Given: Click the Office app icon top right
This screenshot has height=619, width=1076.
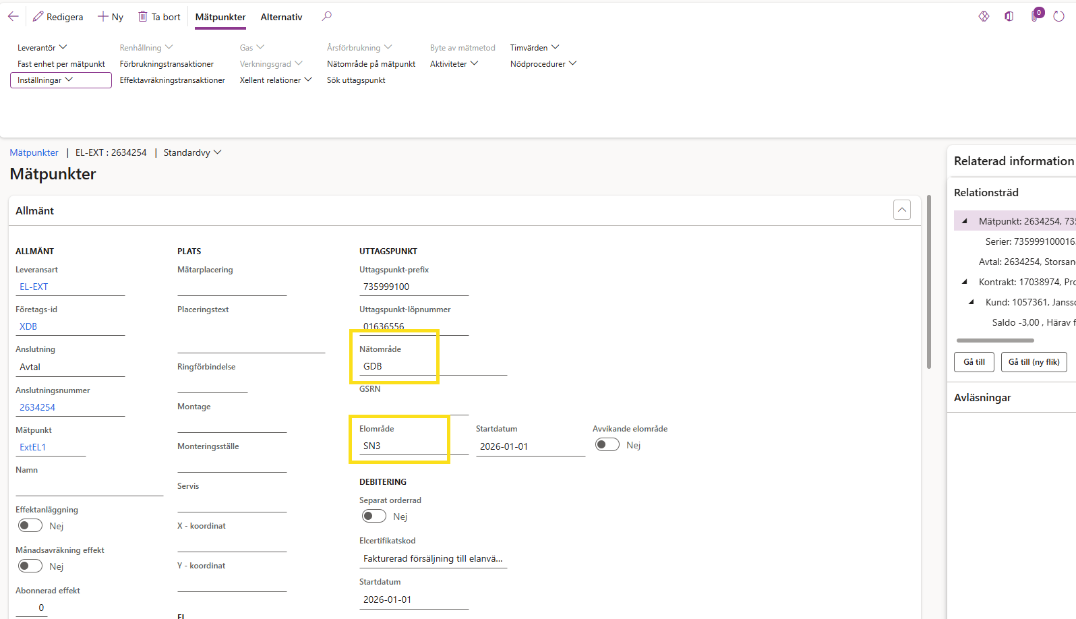Looking at the screenshot, I should tap(1009, 16).
